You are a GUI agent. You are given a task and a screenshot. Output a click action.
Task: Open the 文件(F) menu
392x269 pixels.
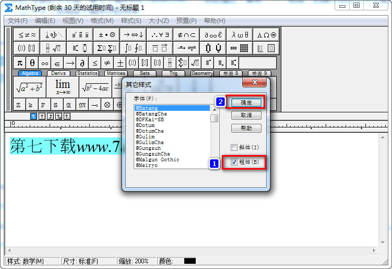(18, 21)
